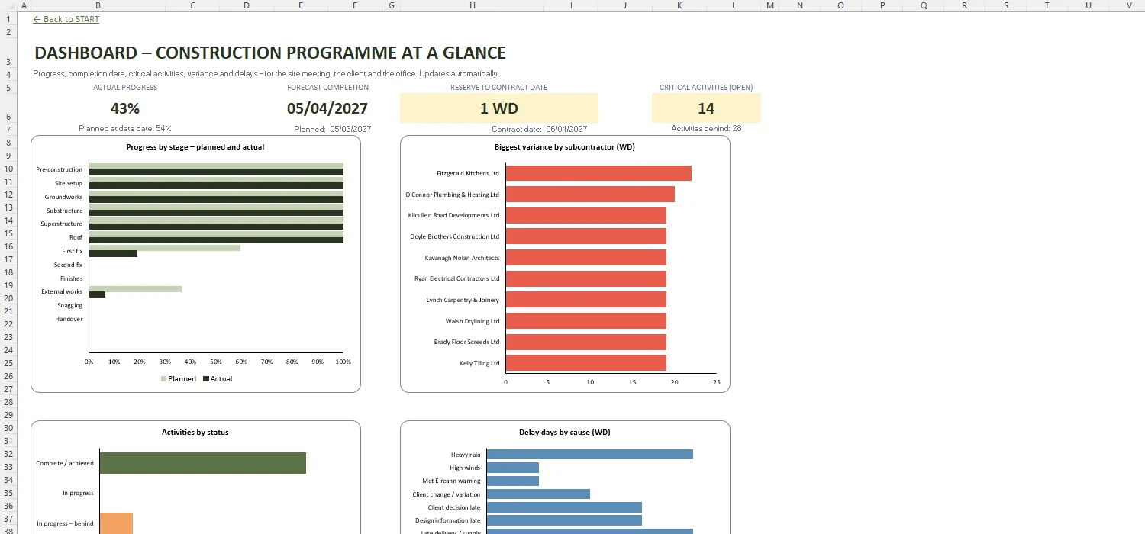Click the First fix planned bar

coord(165,247)
